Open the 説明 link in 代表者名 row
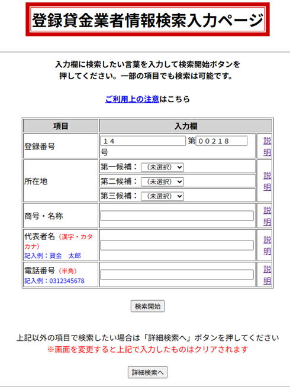This screenshot has width=290, height=387. pyautogui.click(x=267, y=245)
